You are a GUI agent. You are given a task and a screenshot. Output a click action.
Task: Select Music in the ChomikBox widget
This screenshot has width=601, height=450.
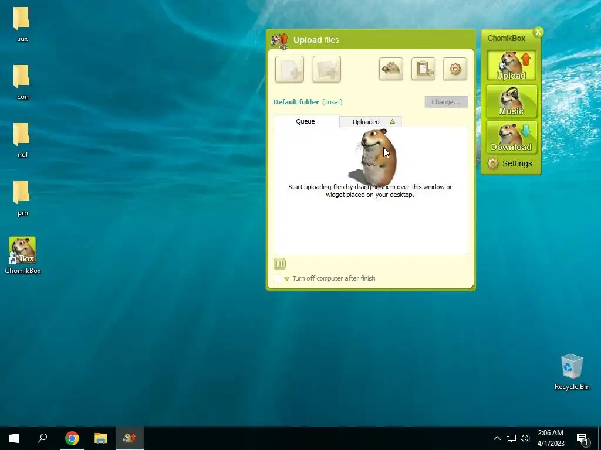[x=511, y=101]
